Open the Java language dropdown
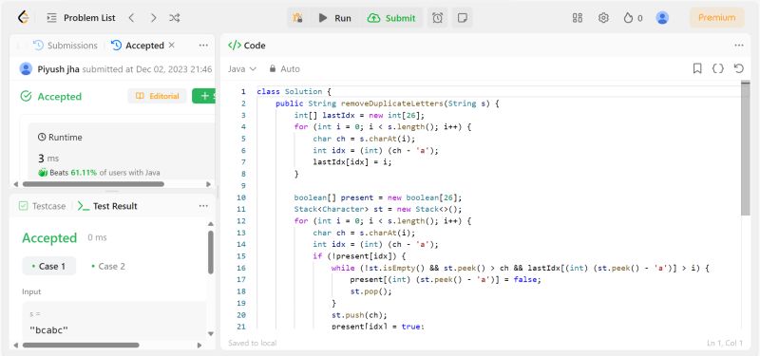760x356 pixels. pyautogui.click(x=242, y=68)
